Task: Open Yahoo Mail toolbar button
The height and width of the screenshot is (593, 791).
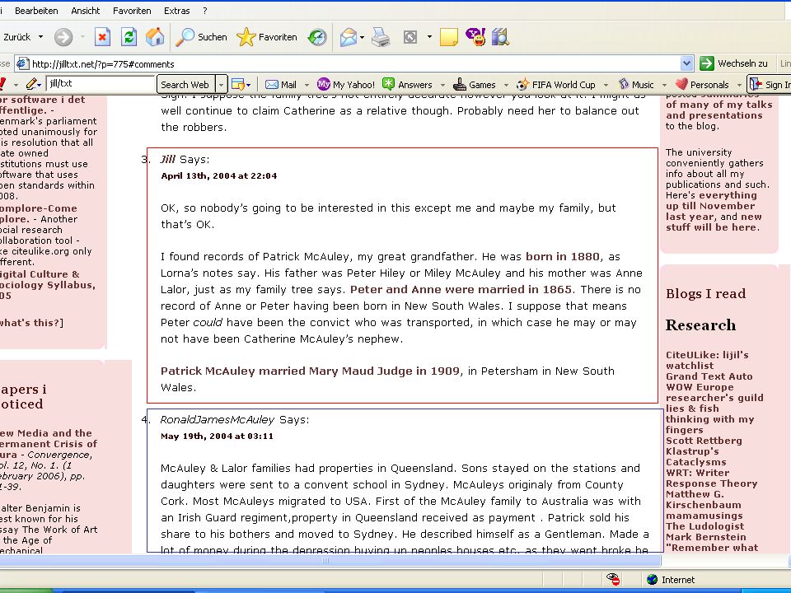Action: tap(281, 85)
